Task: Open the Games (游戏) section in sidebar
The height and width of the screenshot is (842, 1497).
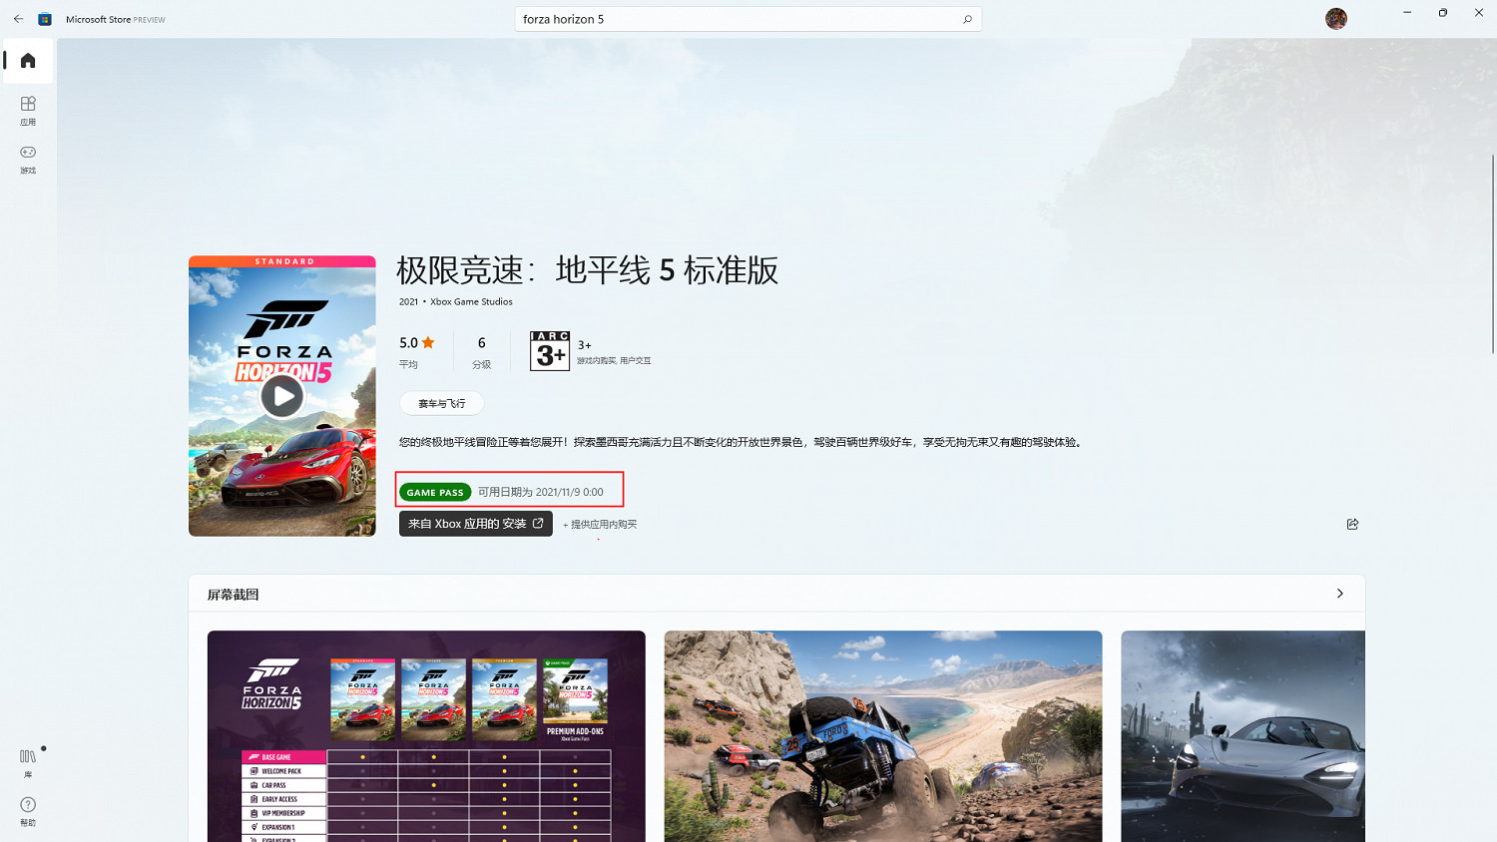Action: coord(28,158)
